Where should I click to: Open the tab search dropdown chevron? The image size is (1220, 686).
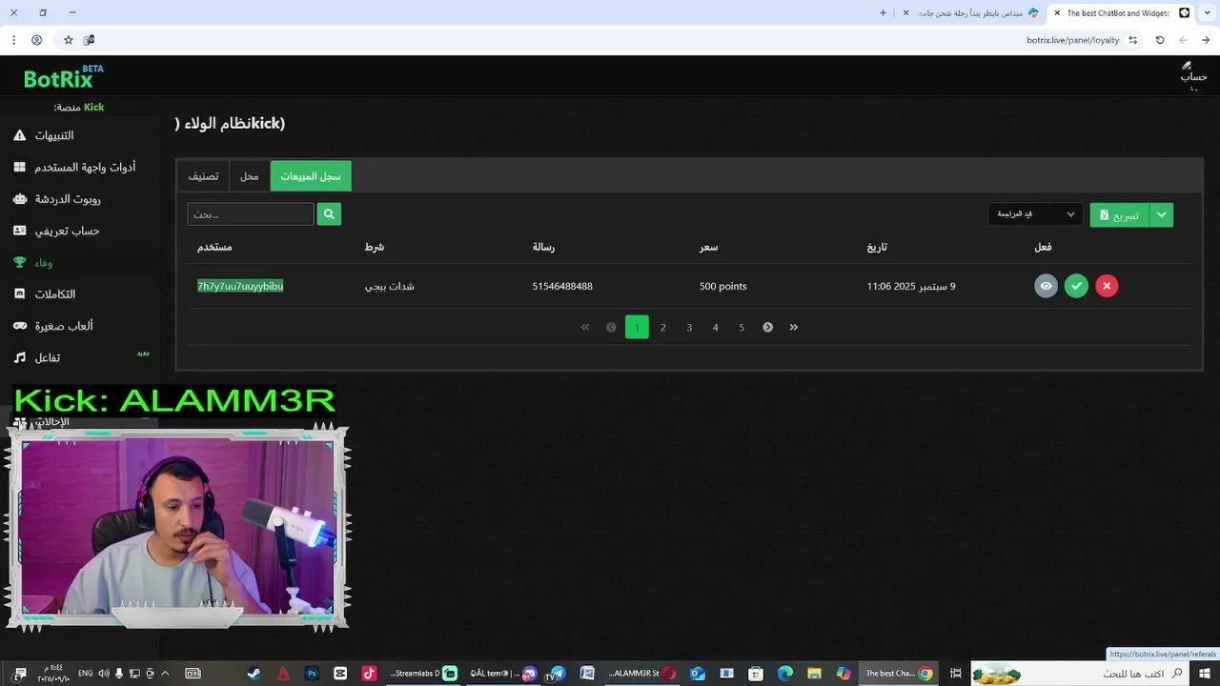click(1207, 13)
